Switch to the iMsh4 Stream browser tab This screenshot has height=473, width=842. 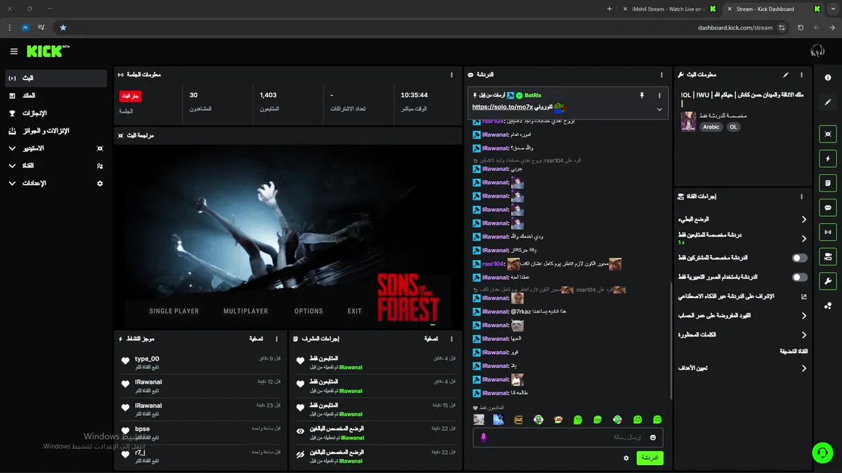670,9
